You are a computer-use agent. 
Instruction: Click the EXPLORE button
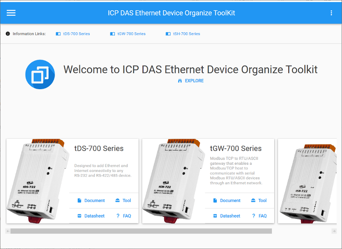[x=191, y=81]
